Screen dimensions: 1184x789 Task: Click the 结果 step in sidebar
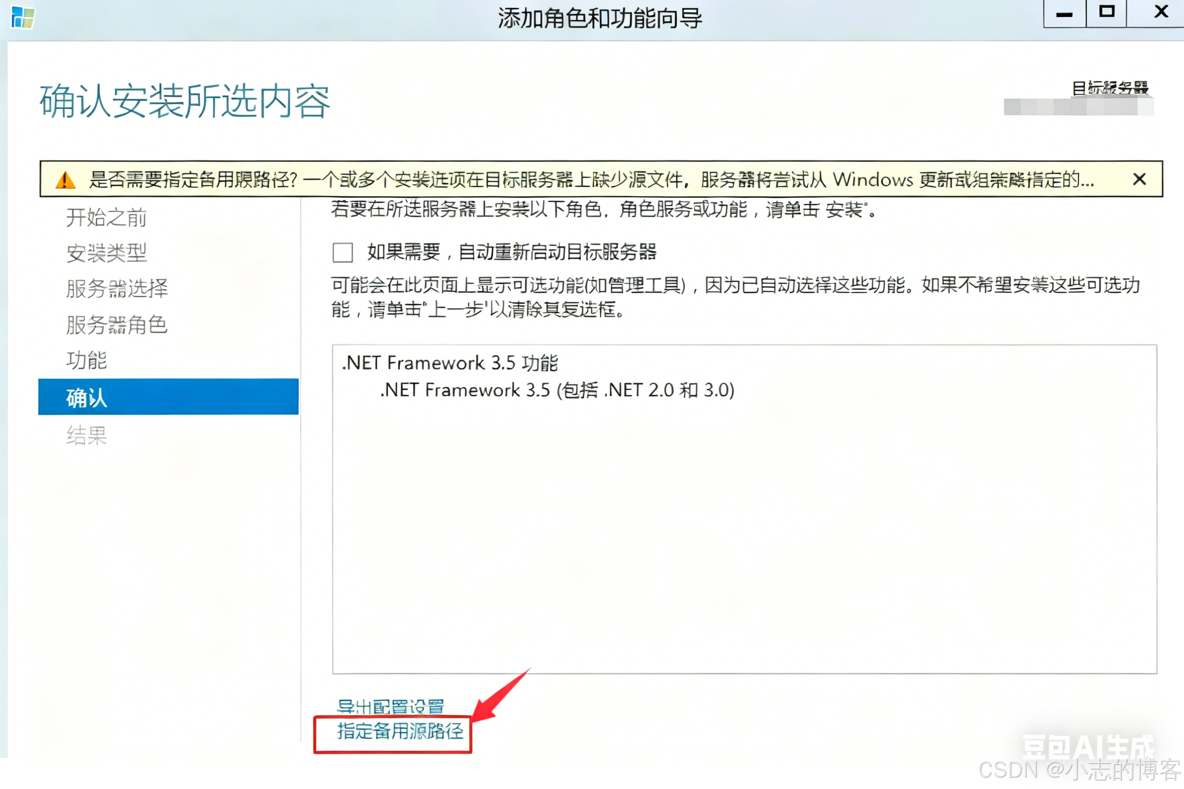86,435
